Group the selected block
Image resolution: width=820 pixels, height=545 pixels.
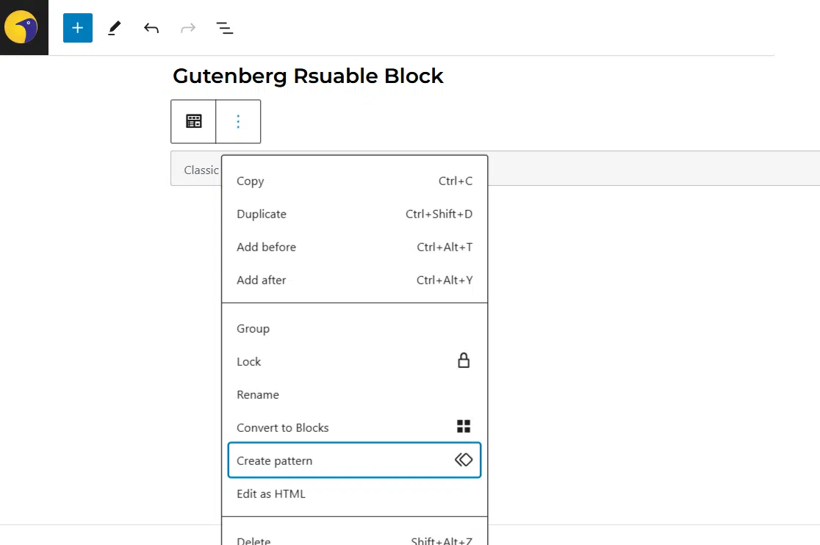[x=253, y=328]
